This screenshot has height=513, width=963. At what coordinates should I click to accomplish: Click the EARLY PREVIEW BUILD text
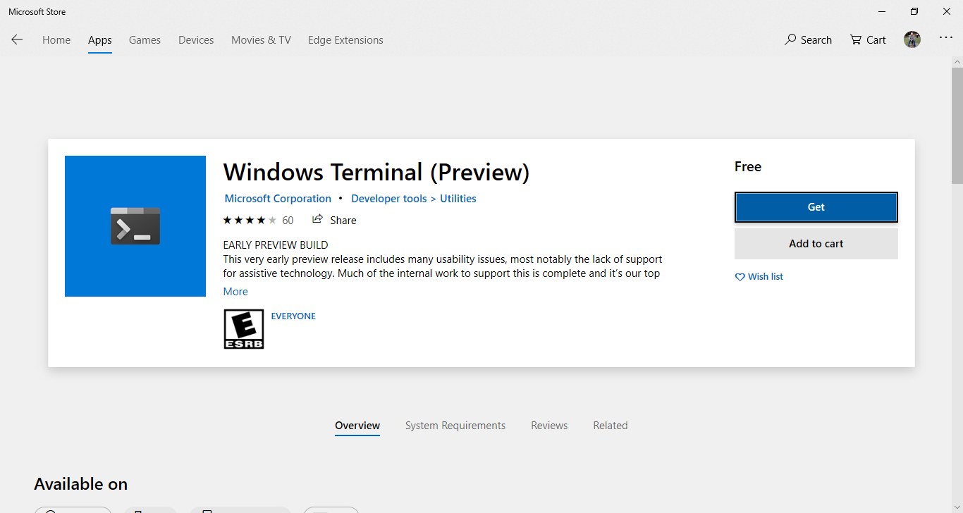tap(276, 245)
